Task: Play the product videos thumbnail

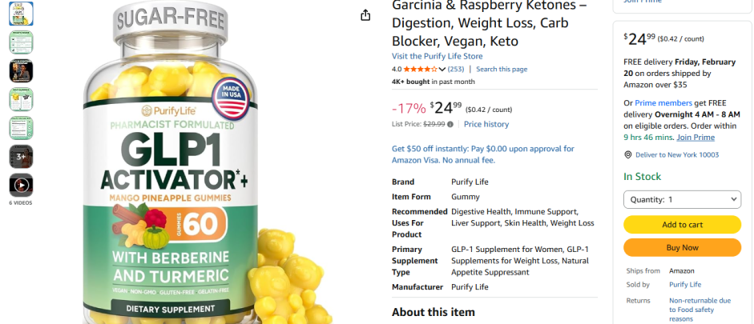Action: coord(21,185)
